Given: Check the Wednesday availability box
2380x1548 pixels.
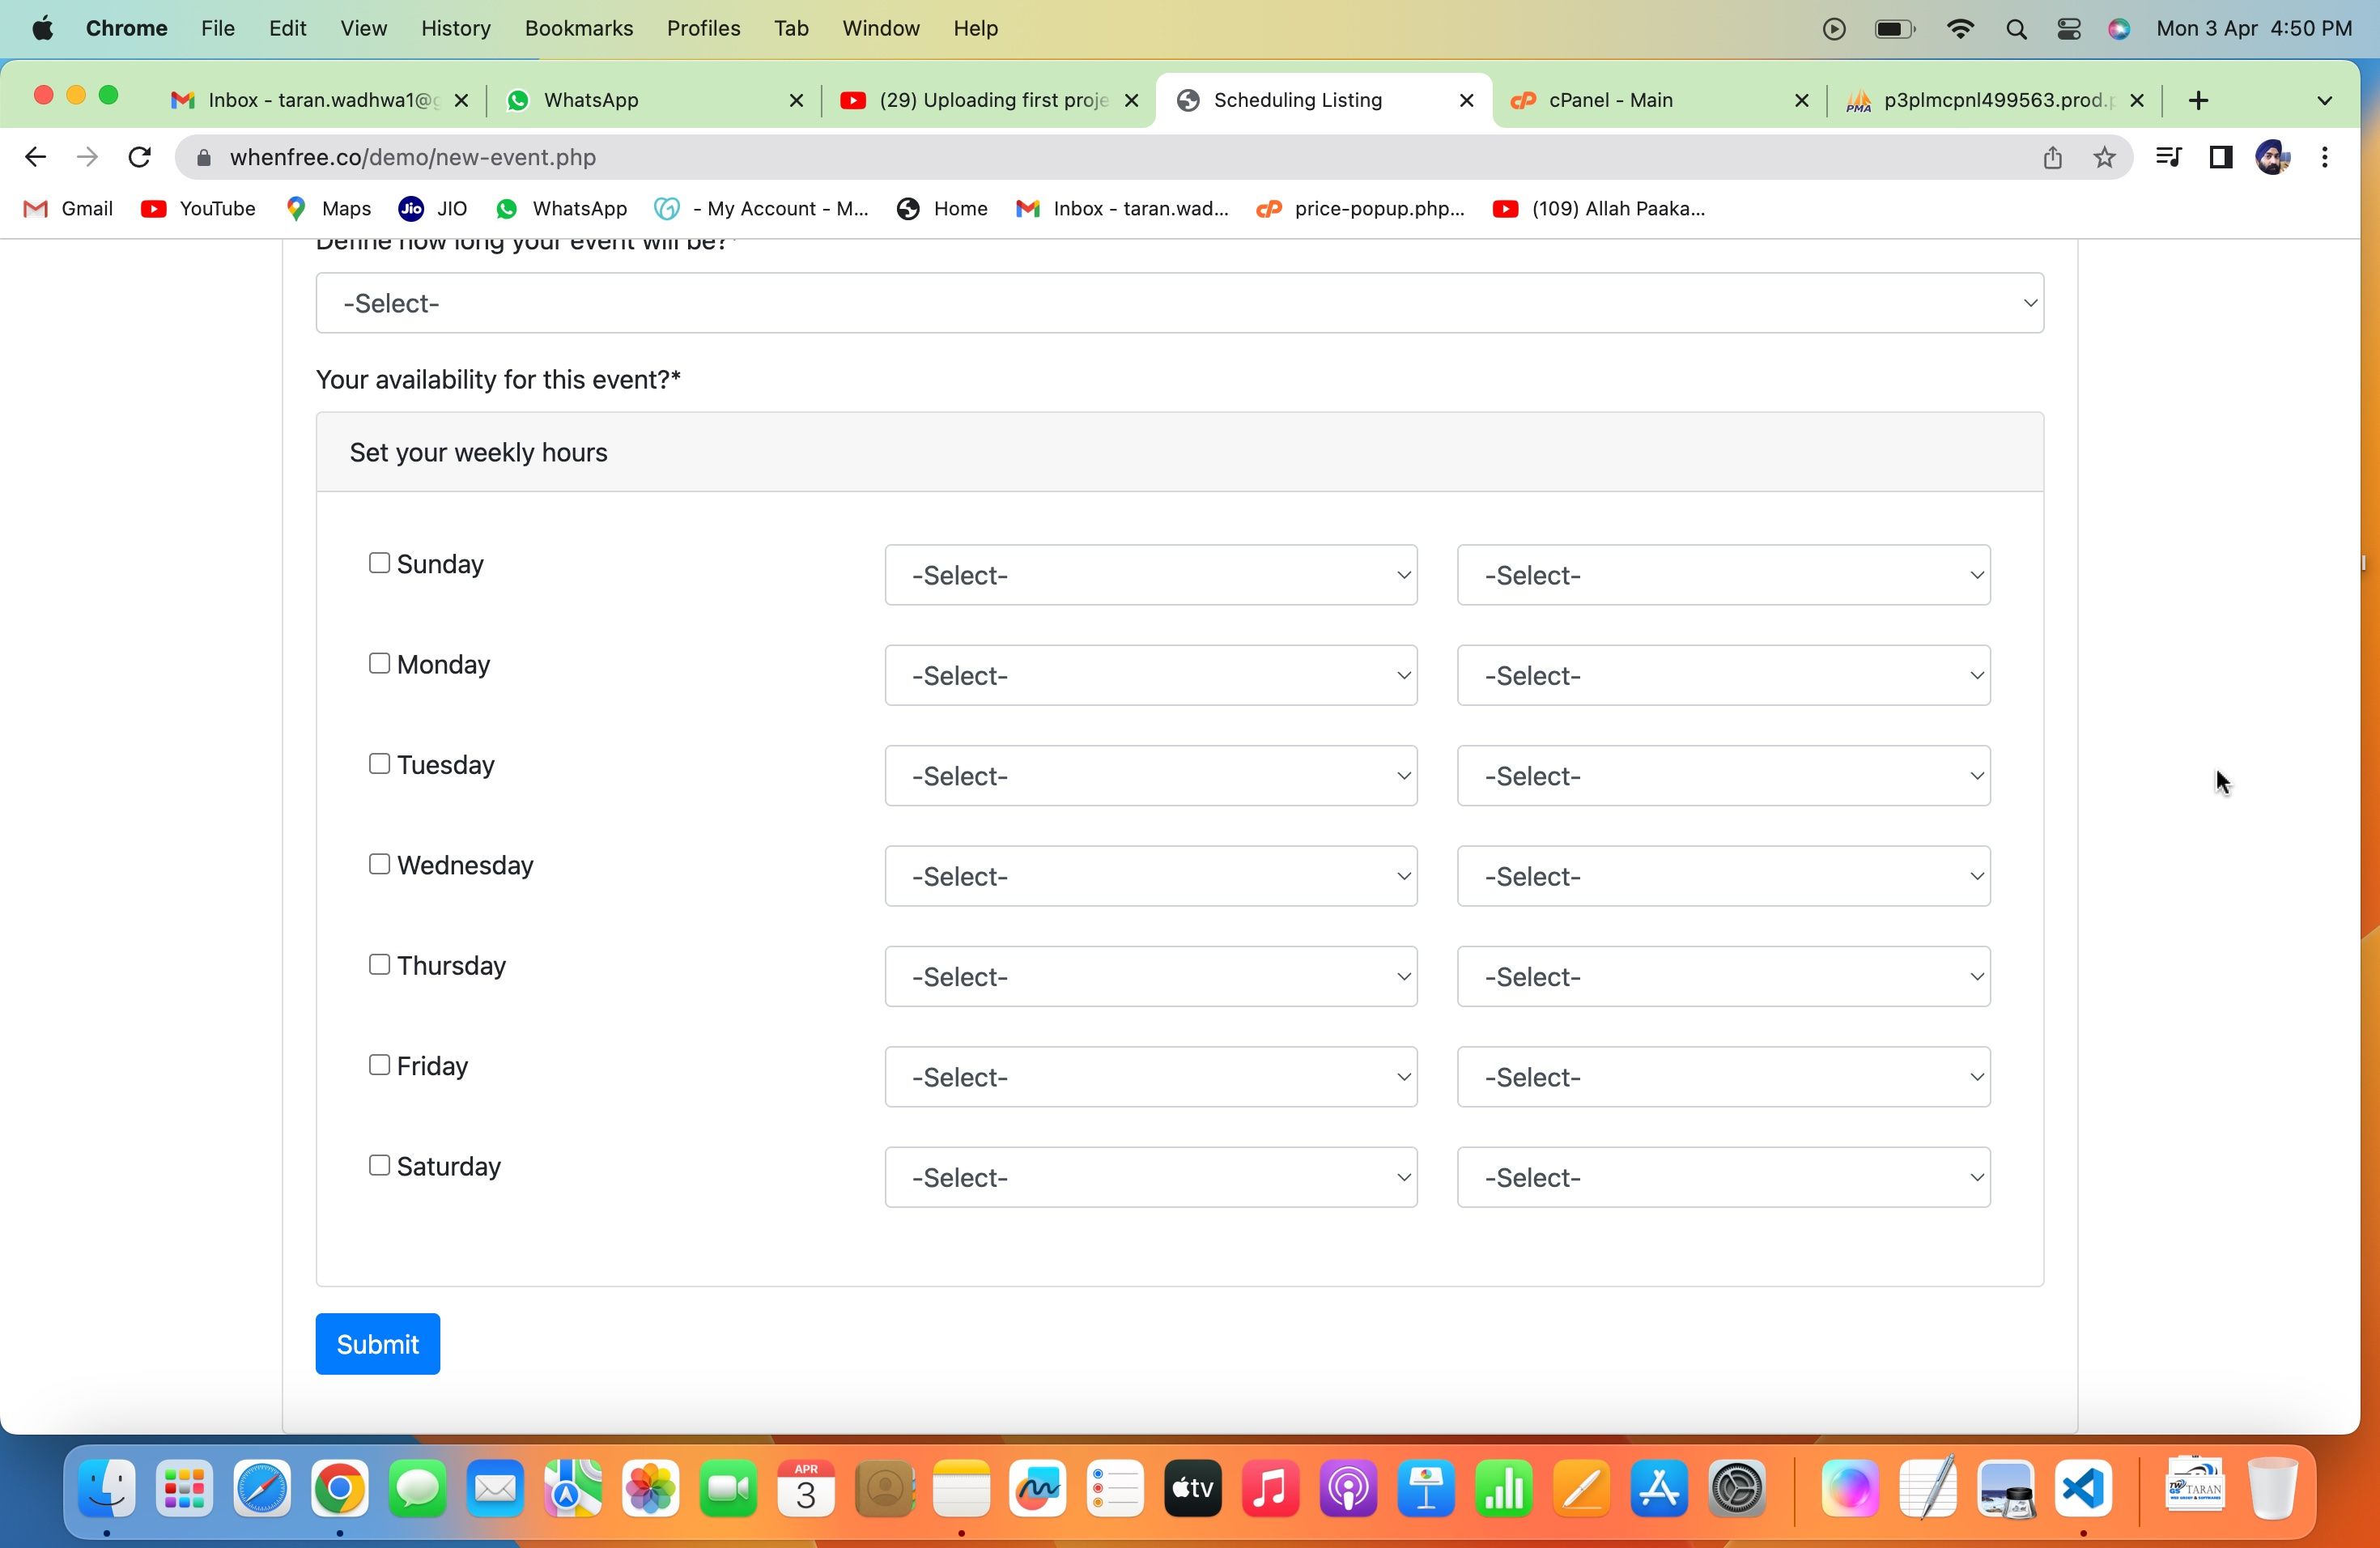Looking at the screenshot, I should (379, 864).
